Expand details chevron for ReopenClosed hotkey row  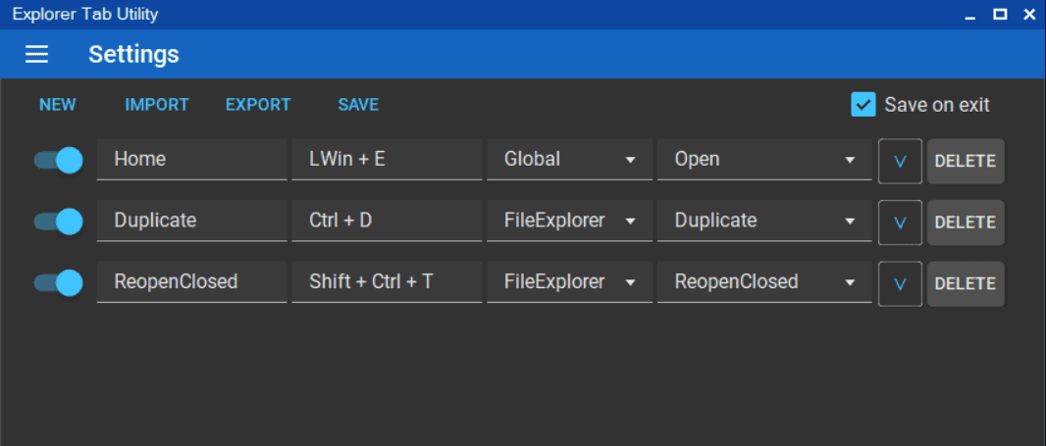pos(899,283)
